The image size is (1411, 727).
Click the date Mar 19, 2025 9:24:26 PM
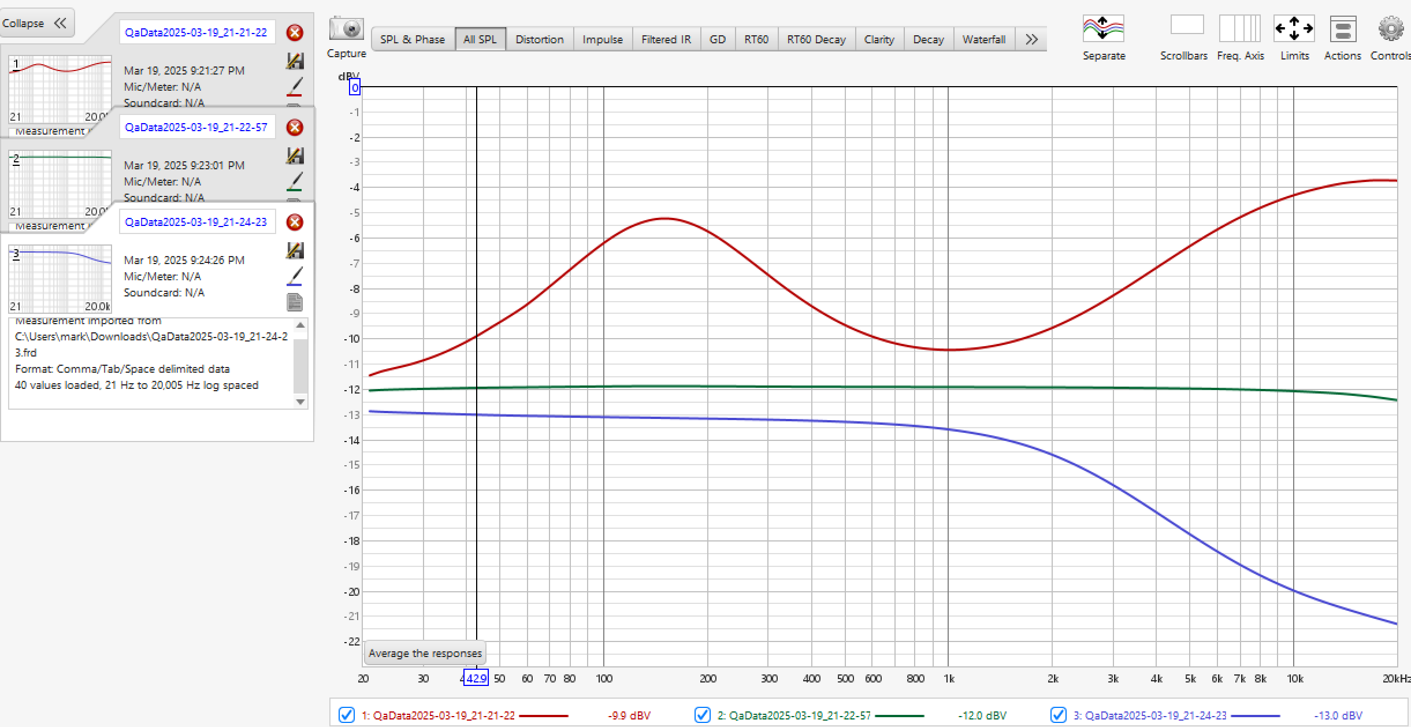coord(184,260)
